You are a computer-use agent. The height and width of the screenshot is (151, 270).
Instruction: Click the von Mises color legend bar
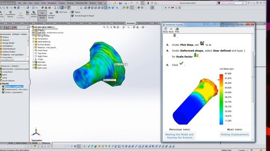221,99
